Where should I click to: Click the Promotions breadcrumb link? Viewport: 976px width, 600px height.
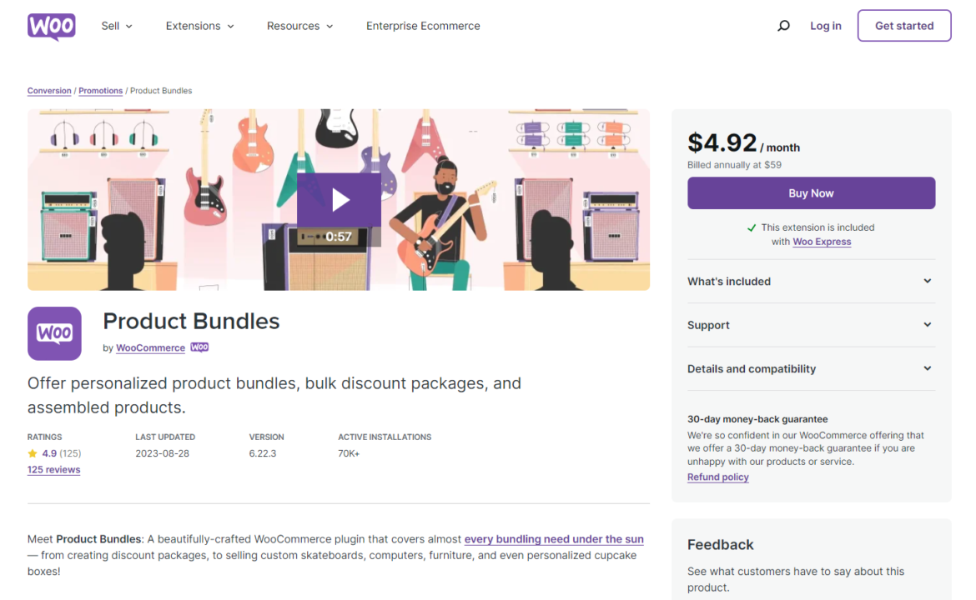pos(100,90)
